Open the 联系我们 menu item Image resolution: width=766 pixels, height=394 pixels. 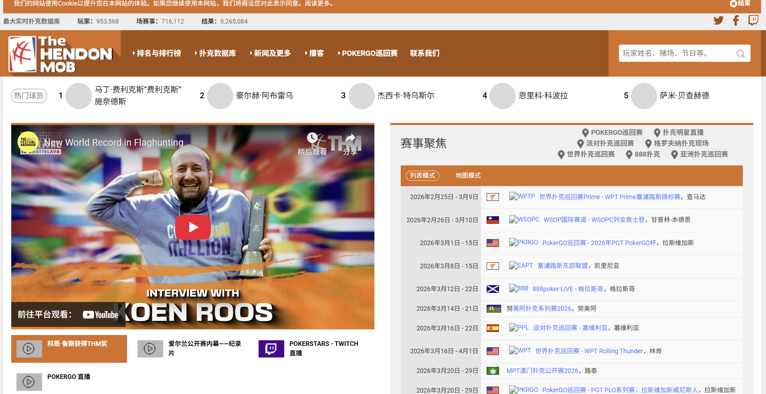point(425,53)
